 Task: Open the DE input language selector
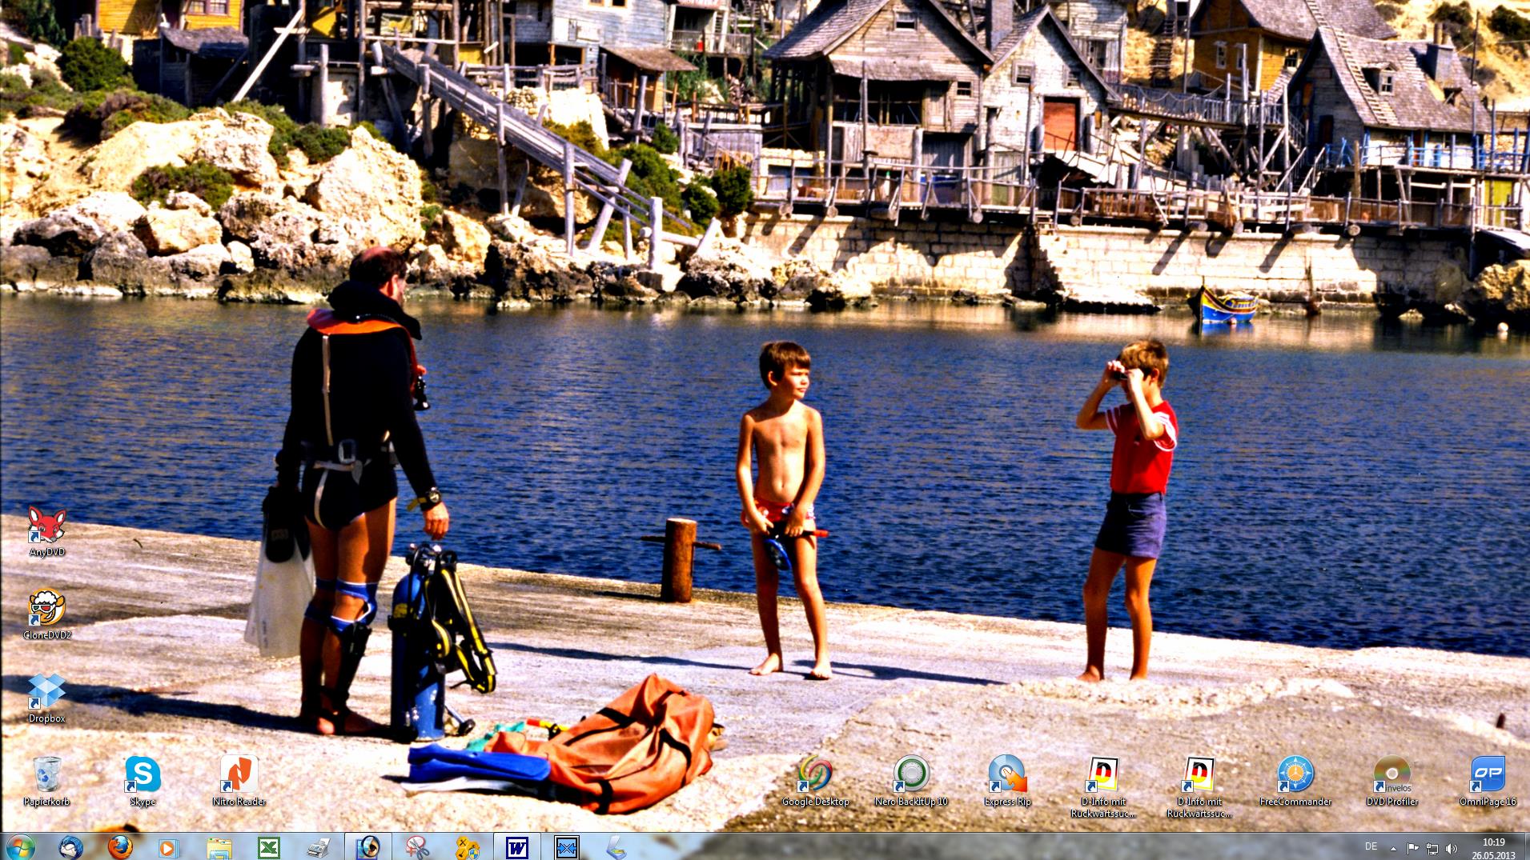click(1371, 846)
